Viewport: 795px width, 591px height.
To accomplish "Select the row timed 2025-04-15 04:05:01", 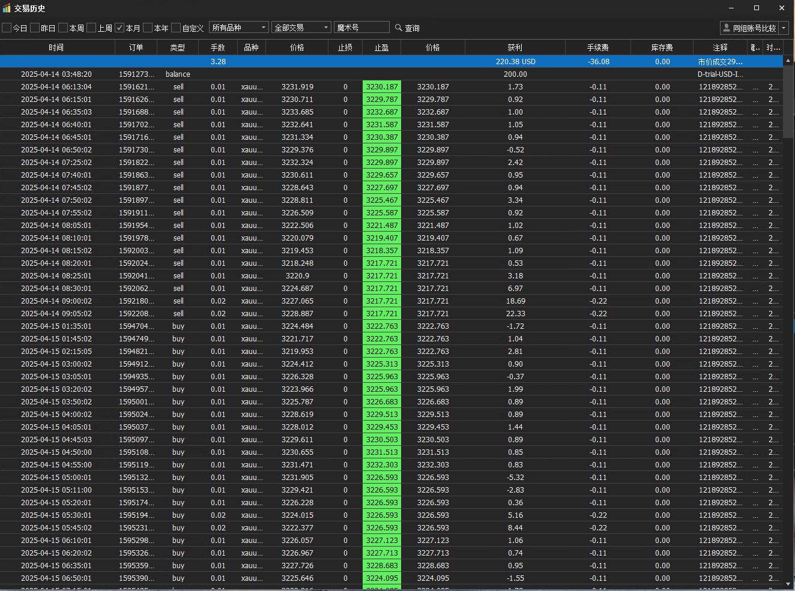I will [x=391, y=427].
